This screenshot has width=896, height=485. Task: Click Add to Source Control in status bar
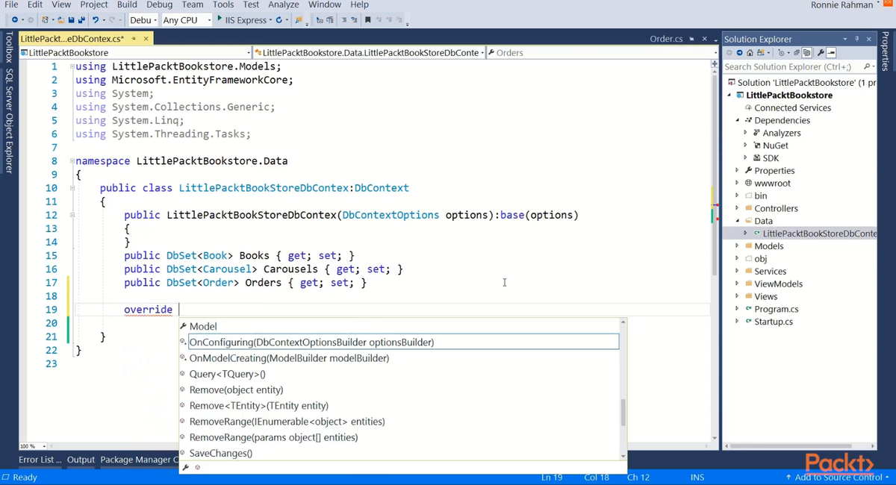click(837, 477)
